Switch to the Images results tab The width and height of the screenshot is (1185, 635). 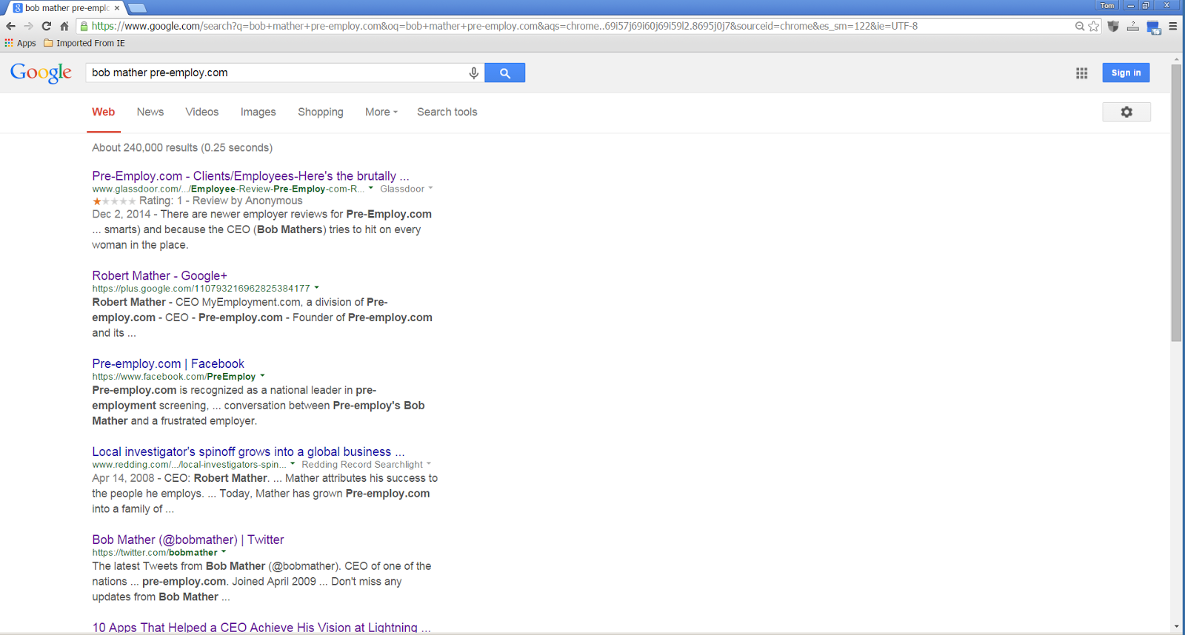pos(258,112)
